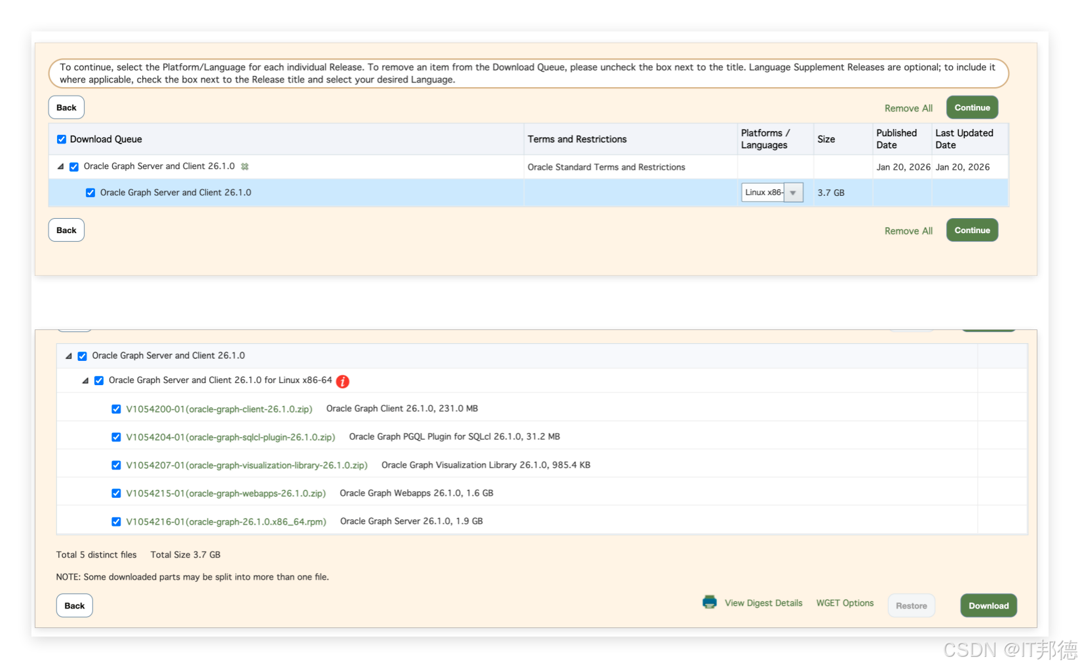1080x668 pixels.
Task: Click the Oracle Graph Webapps 26.1.0, 1.6 GB description
Action: click(x=417, y=493)
